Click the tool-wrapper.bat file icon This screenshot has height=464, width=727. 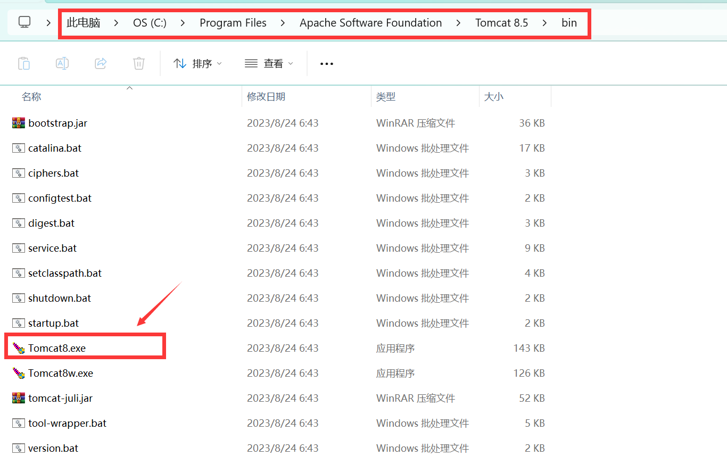click(x=19, y=423)
